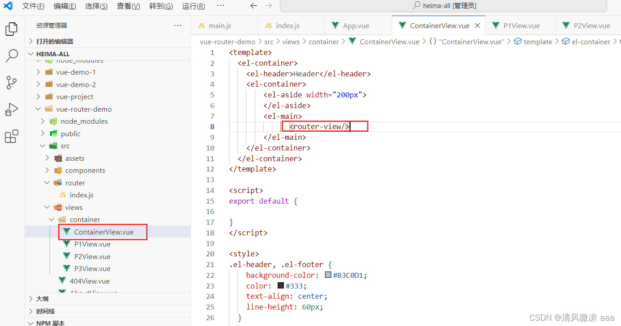The image size is (621, 326).
Task: Expand the 打开的编辑器 section
Action: coord(31,41)
